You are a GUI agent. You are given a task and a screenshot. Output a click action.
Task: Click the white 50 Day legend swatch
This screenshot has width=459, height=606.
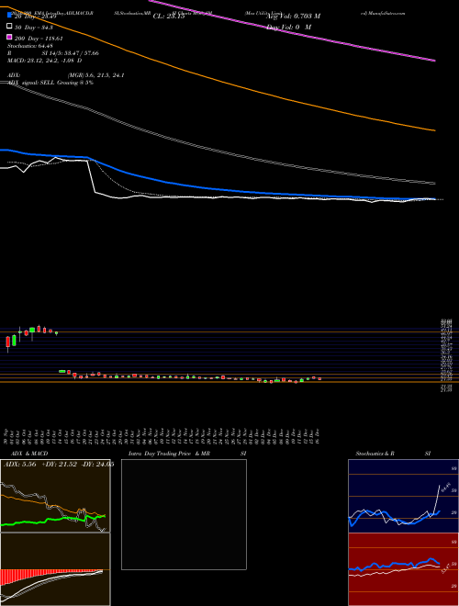pos(10,27)
